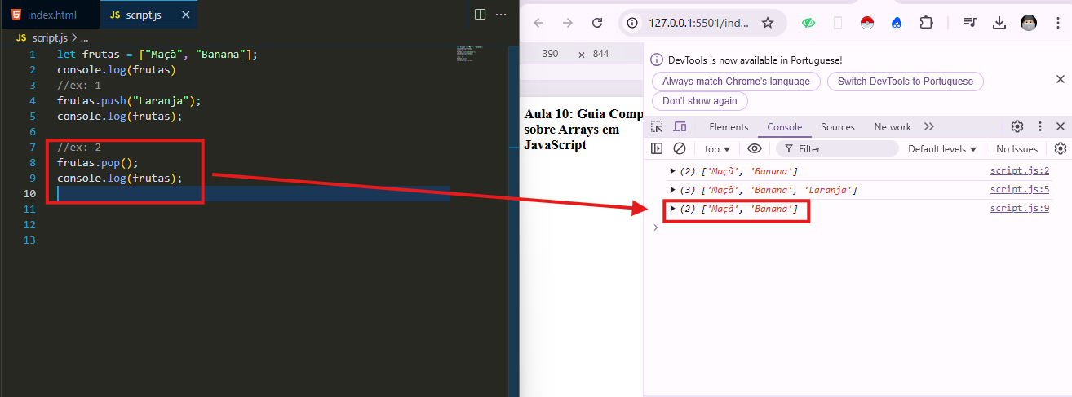Toggle the device toolbar in DevTools
Screen dimensions: 1072x397
coord(680,127)
